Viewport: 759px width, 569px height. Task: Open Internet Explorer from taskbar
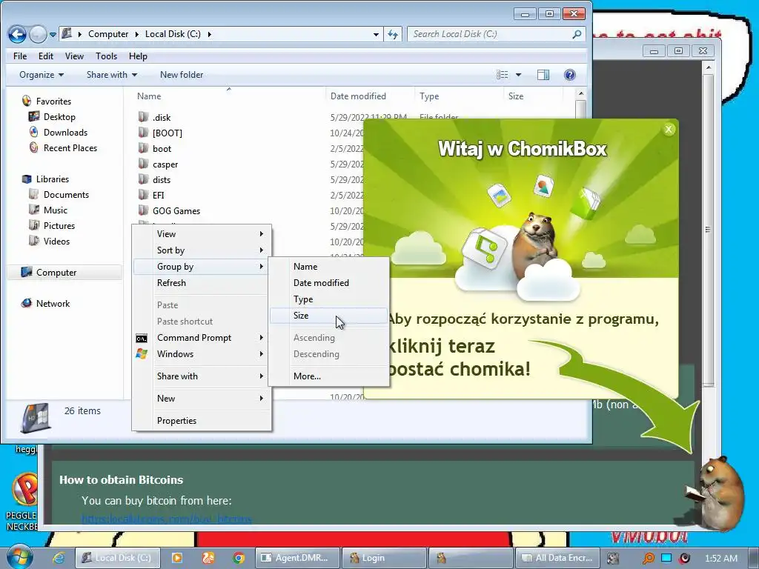(59, 558)
